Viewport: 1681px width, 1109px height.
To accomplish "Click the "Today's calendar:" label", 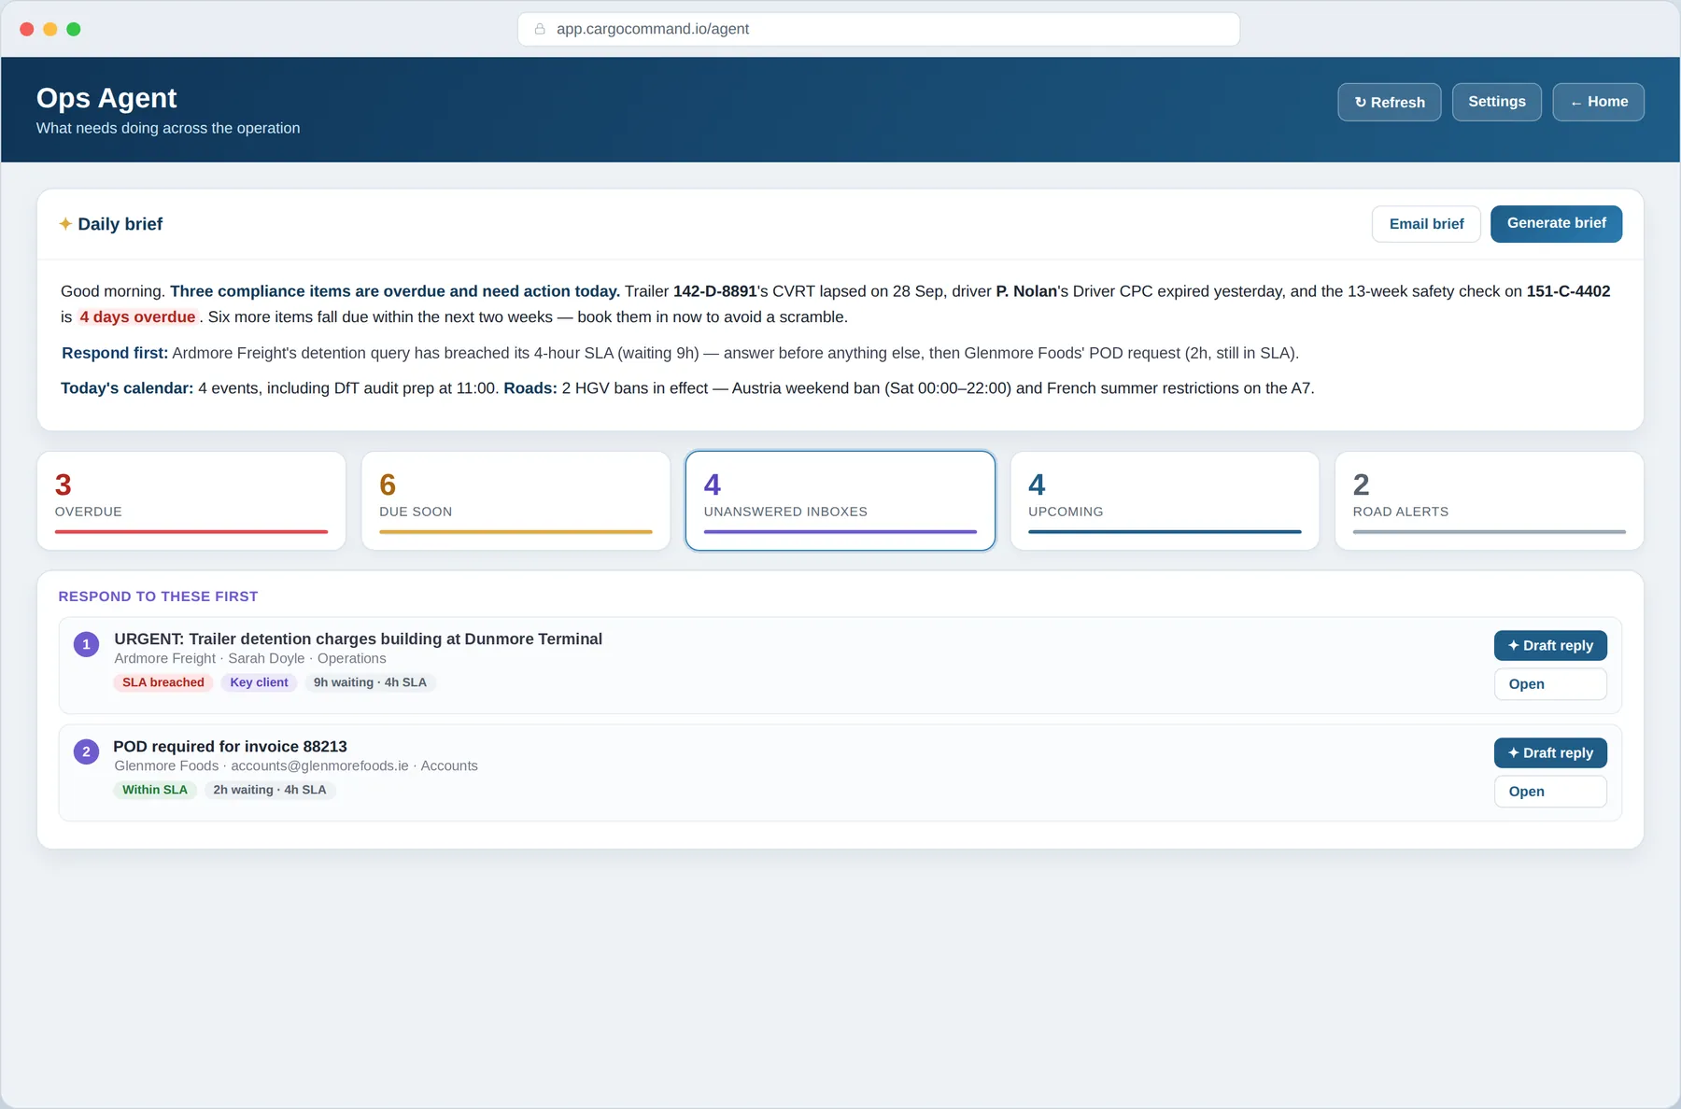I will [x=127, y=388].
